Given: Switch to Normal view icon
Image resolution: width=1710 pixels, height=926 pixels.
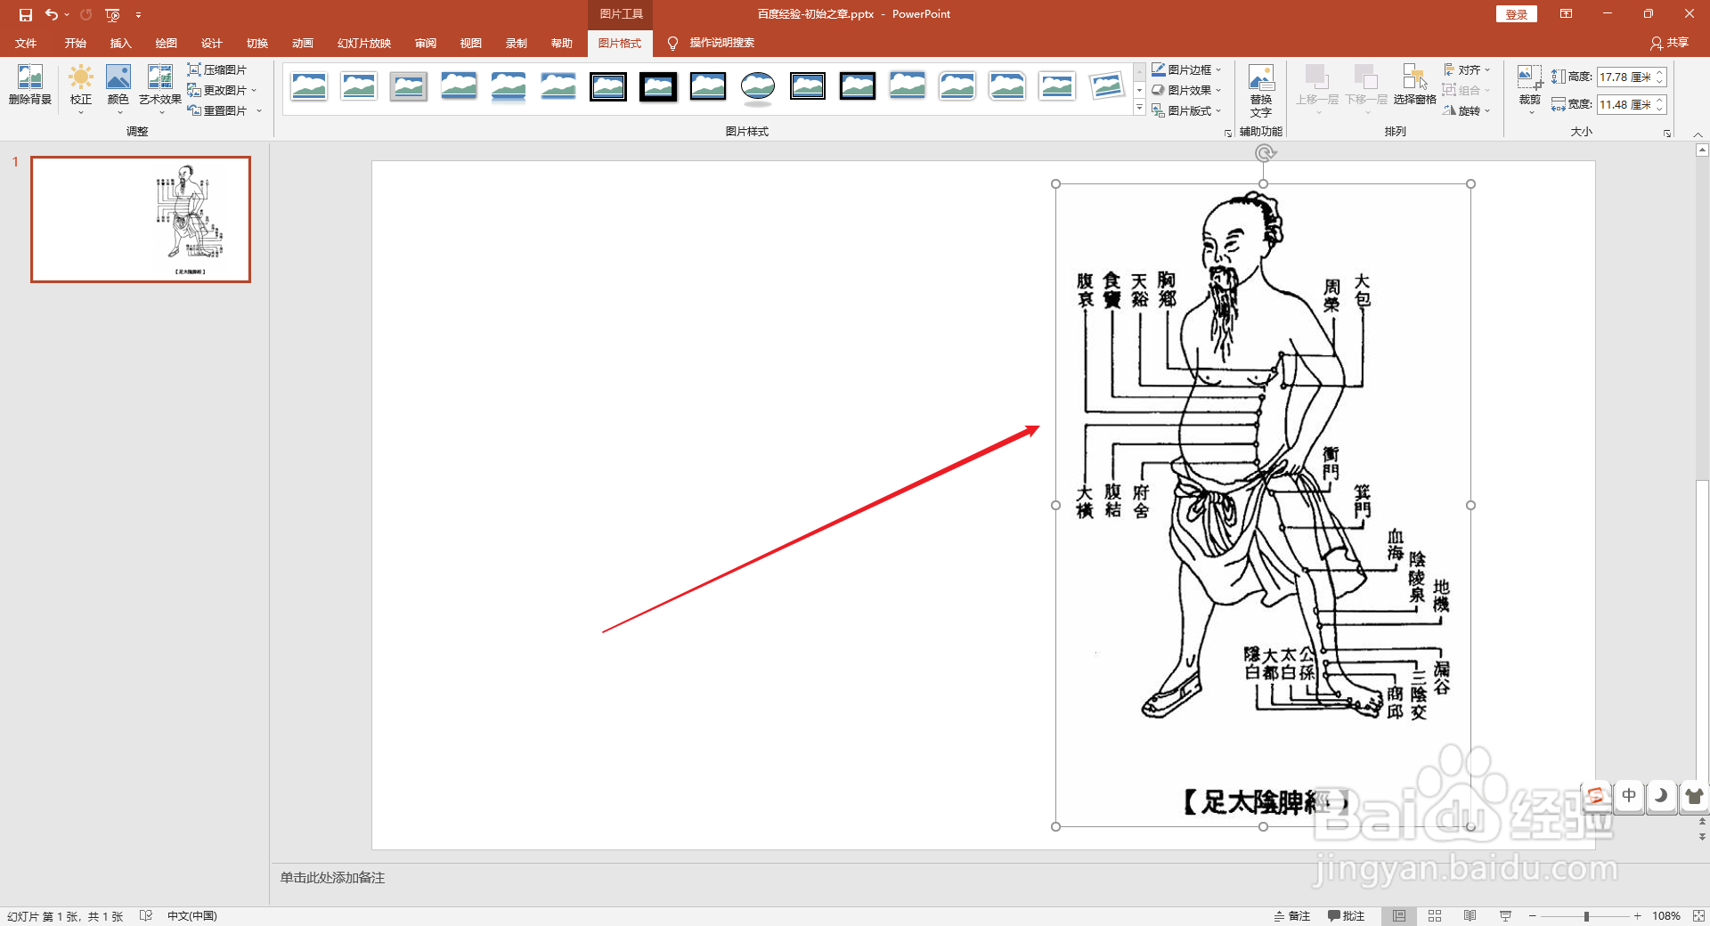Looking at the screenshot, I should [x=1399, y=915].
